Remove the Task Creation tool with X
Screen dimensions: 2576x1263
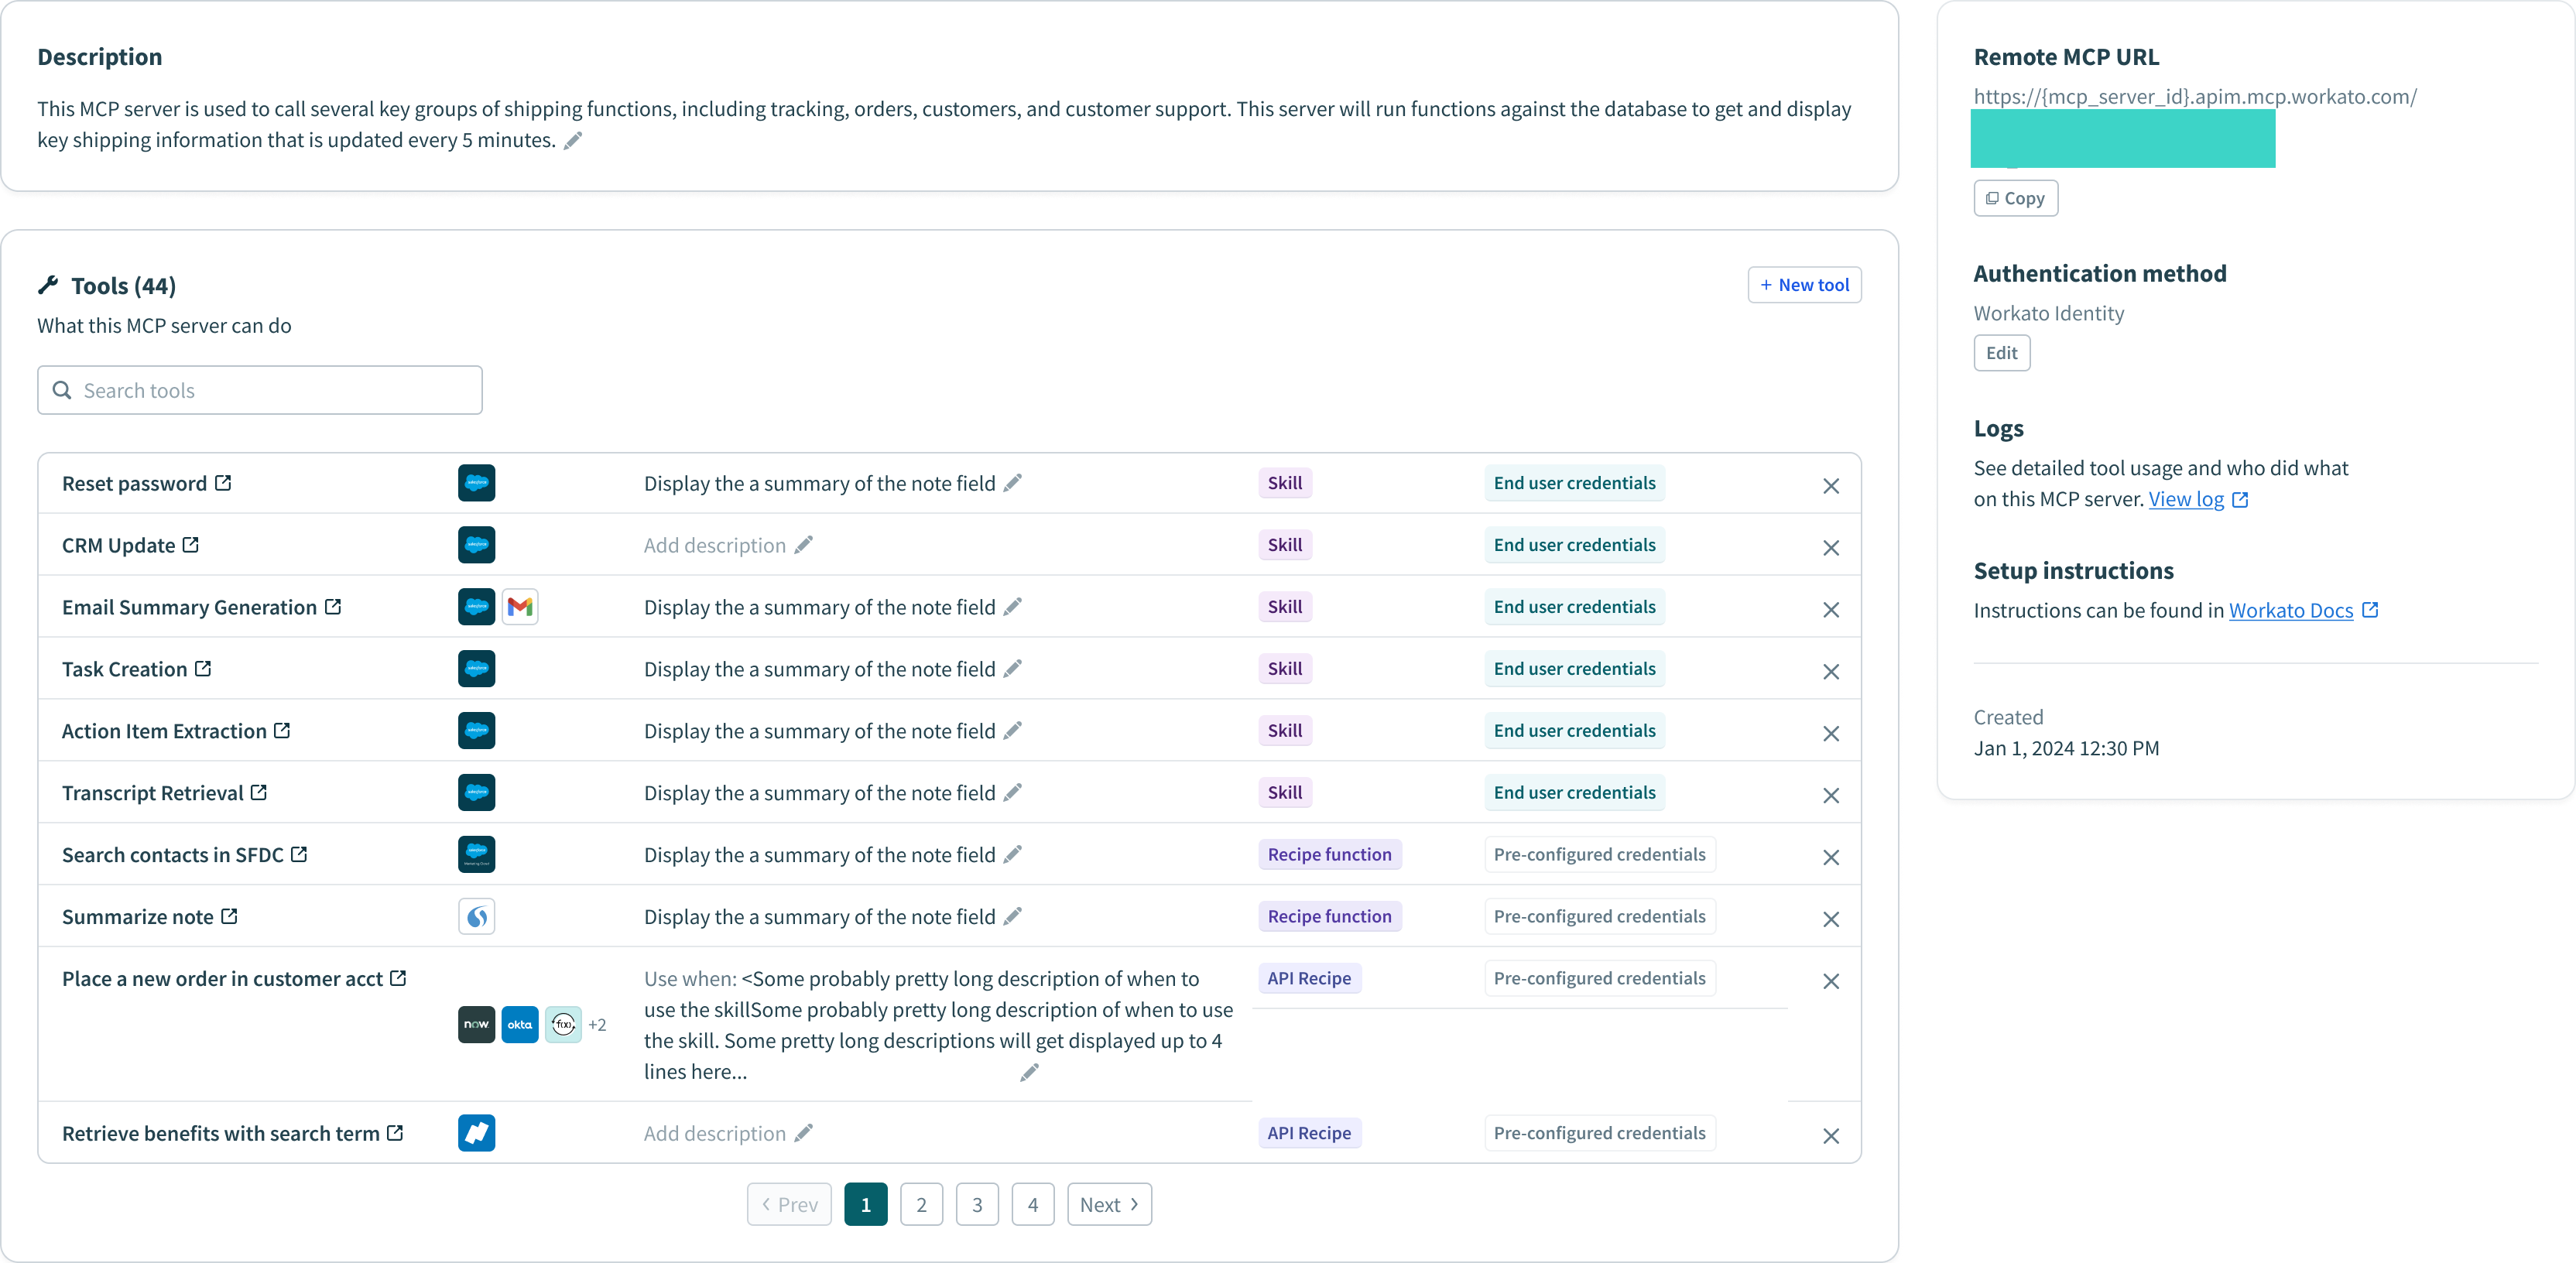point(1830,671)
